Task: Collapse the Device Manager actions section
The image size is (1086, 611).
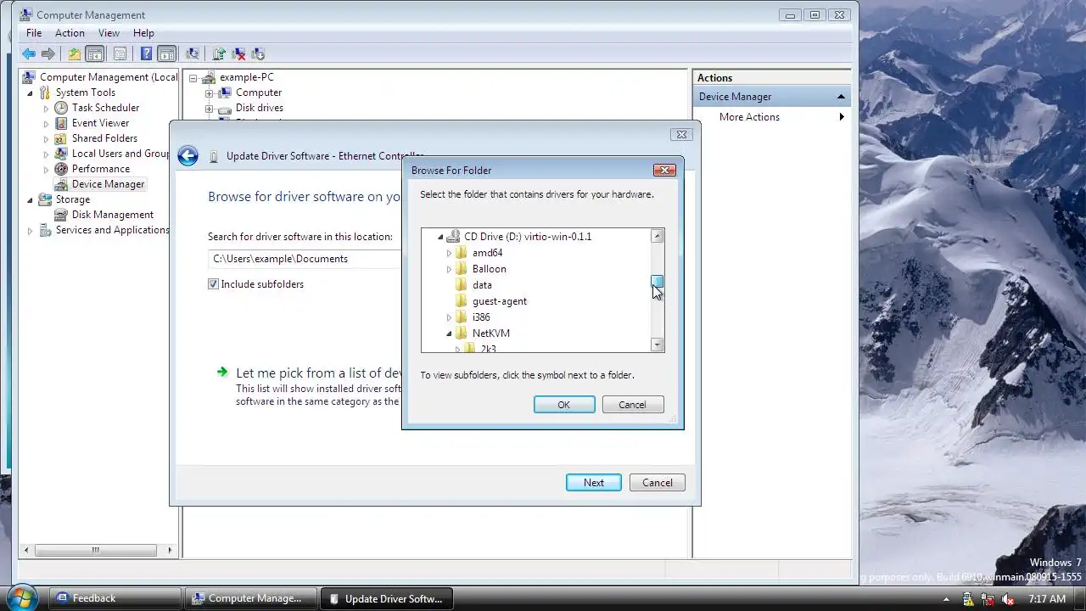Action: [841, 97]
